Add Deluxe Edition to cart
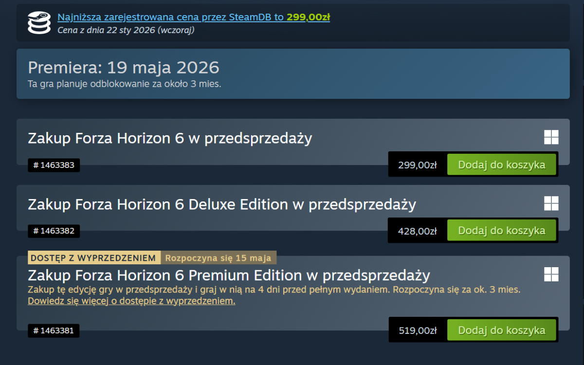584x365 pixels. pyautogui.click(x=501, y=231)
